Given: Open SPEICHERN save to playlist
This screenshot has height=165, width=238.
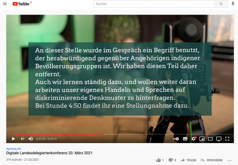Looking at the screenshot, I should (x=211, y=160).
